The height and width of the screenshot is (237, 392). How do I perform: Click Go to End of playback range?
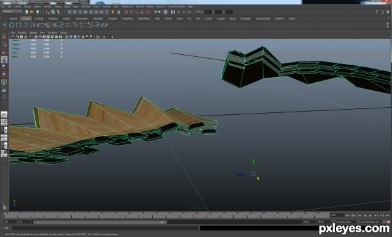[387, 215]
